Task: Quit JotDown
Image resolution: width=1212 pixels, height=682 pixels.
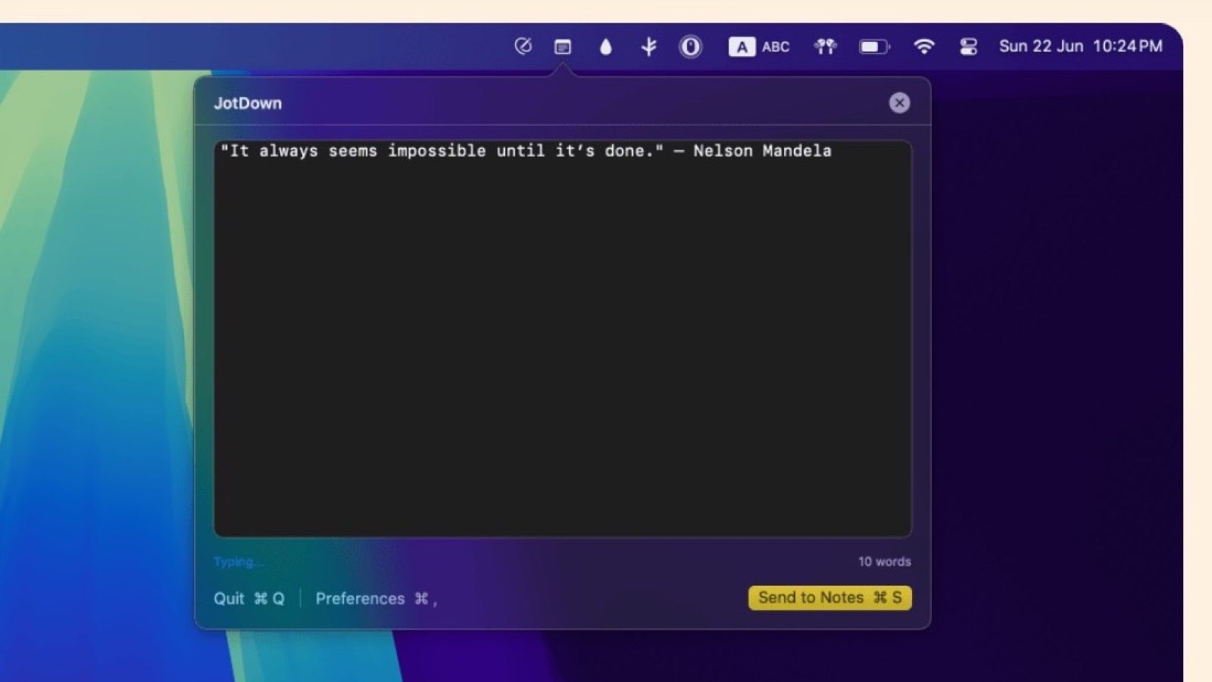Action: pyautogui.click(x=248, y=599)
